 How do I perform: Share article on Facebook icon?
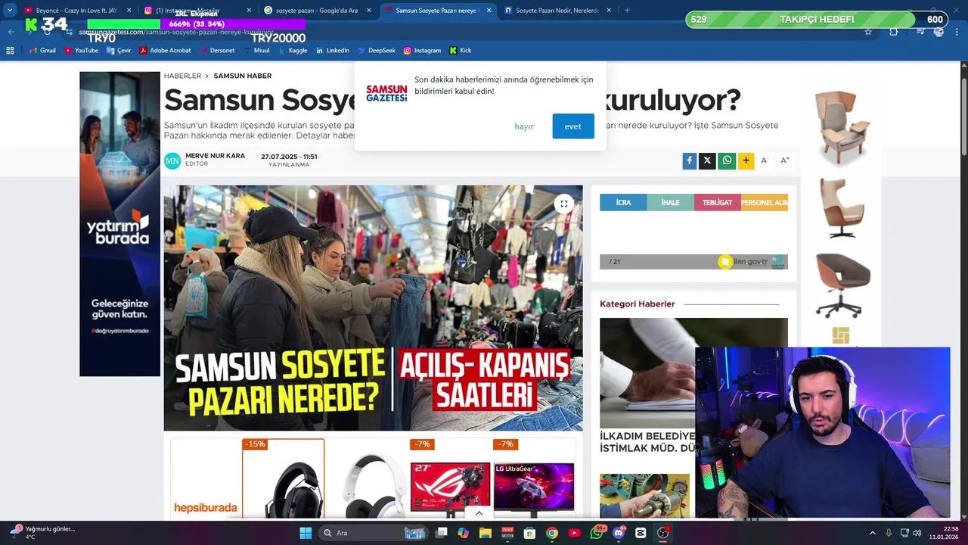coord(689,160)
